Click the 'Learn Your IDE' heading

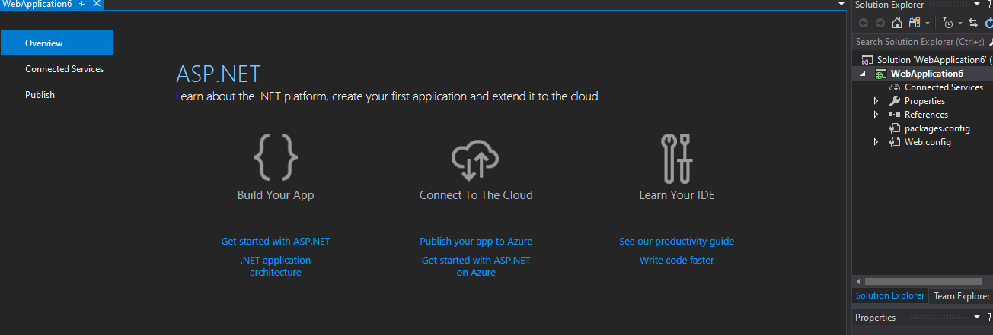(677, 195)
